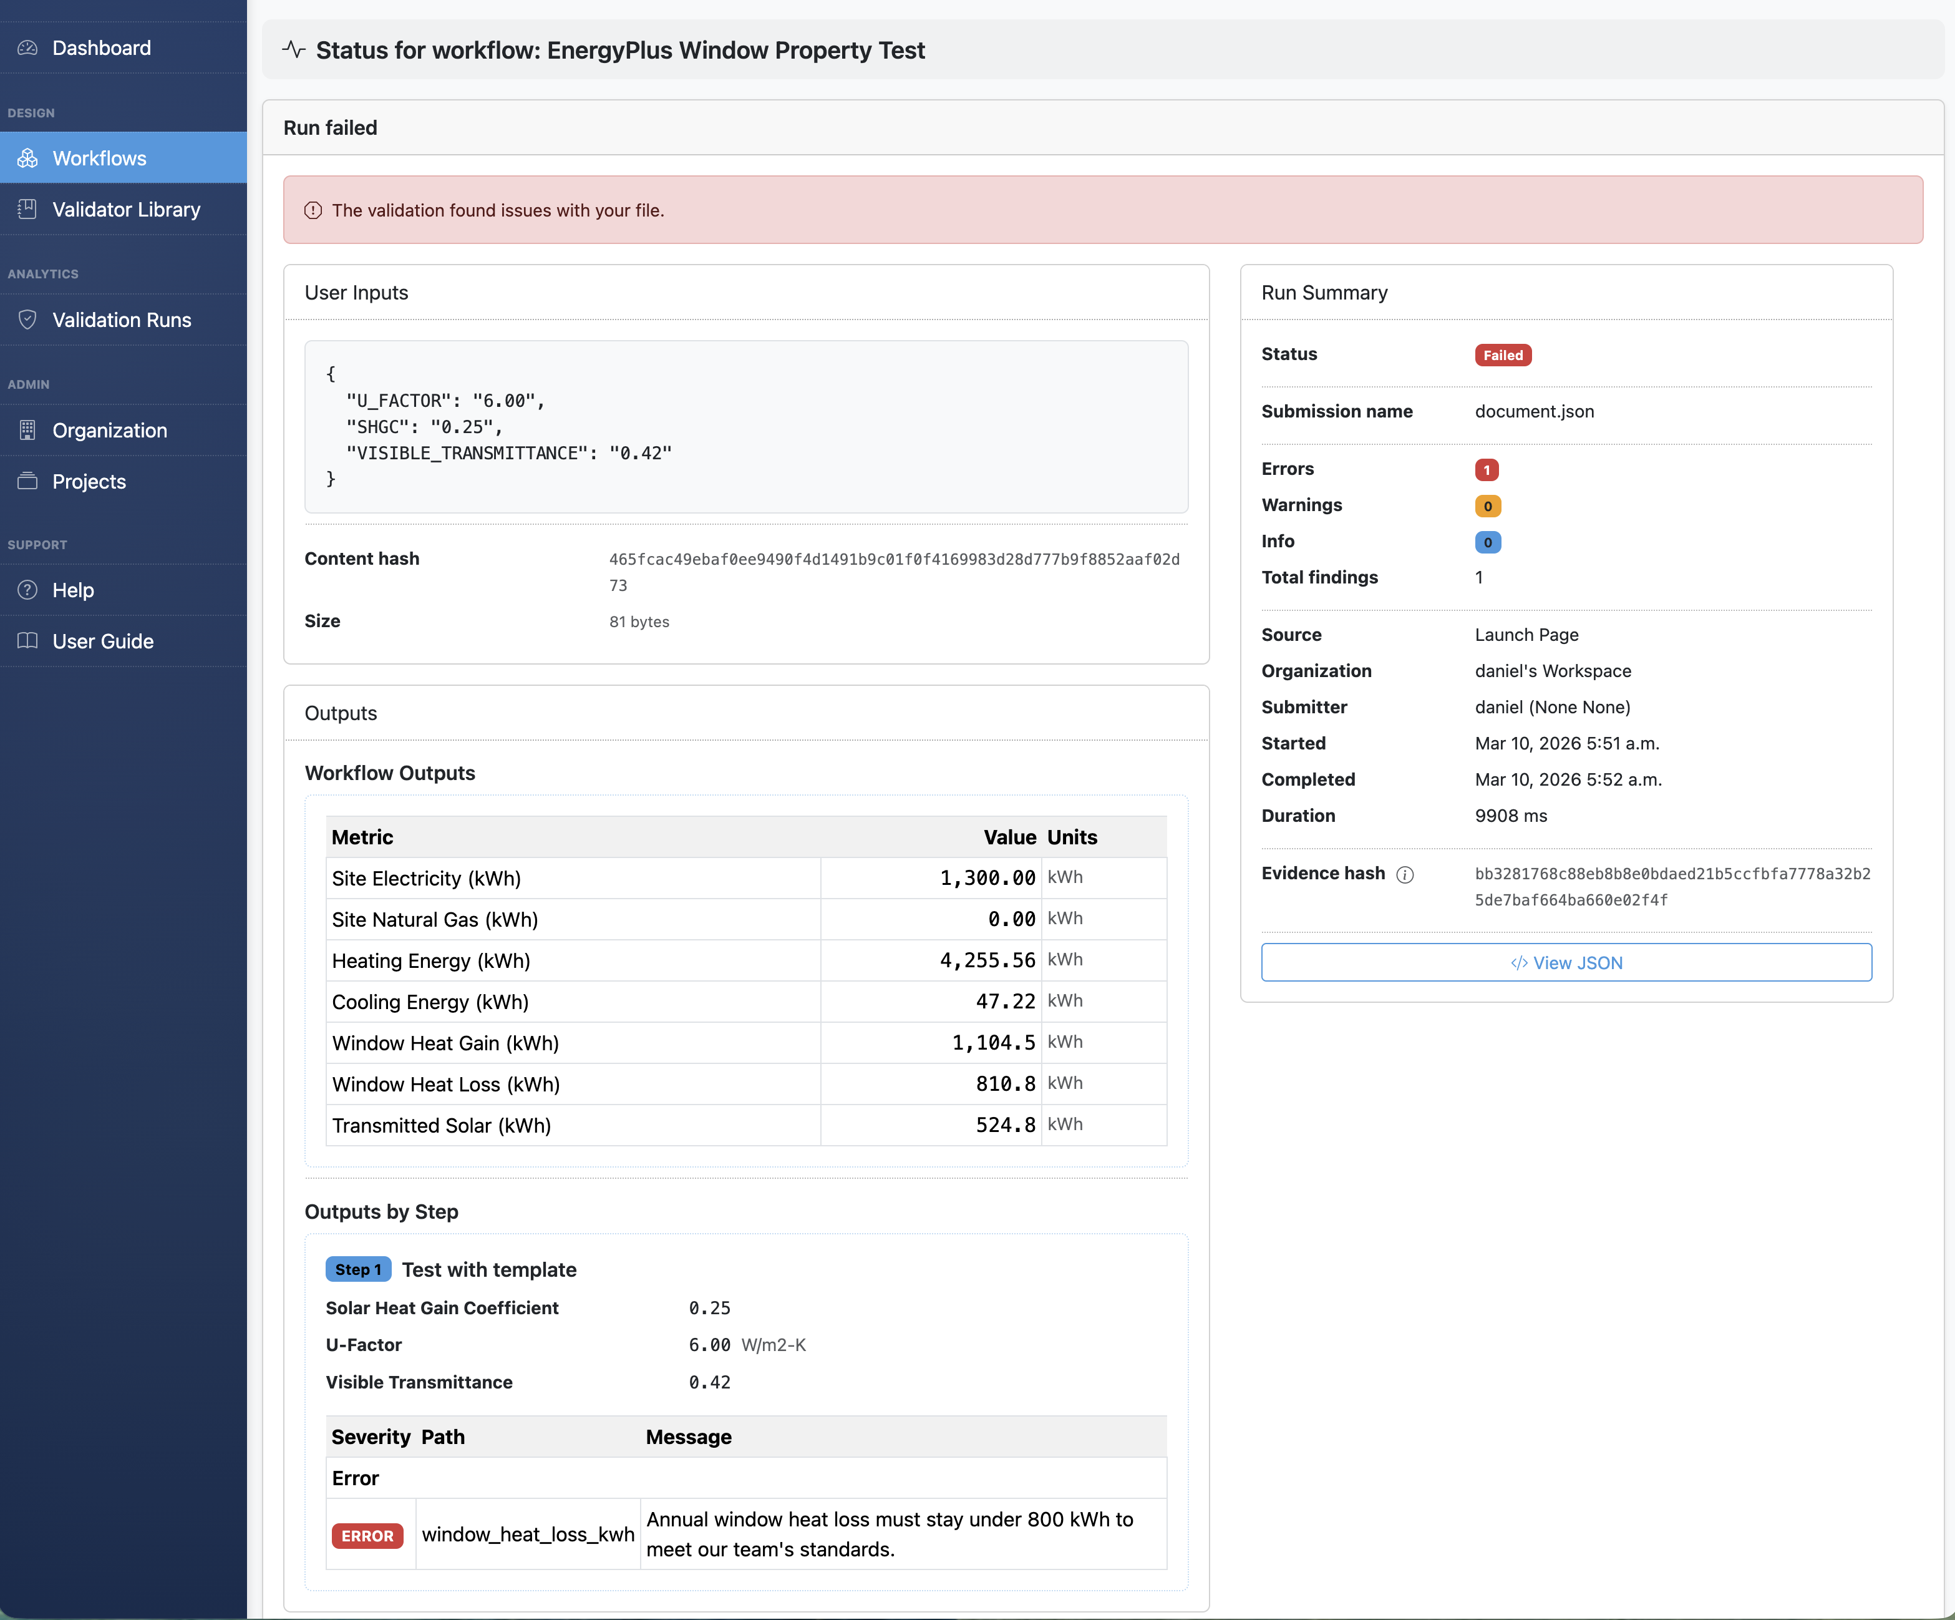Go to Validation Runs page
This screenshot has width=1955, height=1620.
(x=122, y=320)
